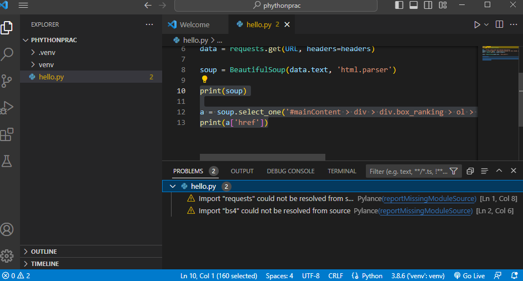This screenshot has height=281, width=523.
Task: Maximize the panel with up chevron
Action: [x=499, y=170]
